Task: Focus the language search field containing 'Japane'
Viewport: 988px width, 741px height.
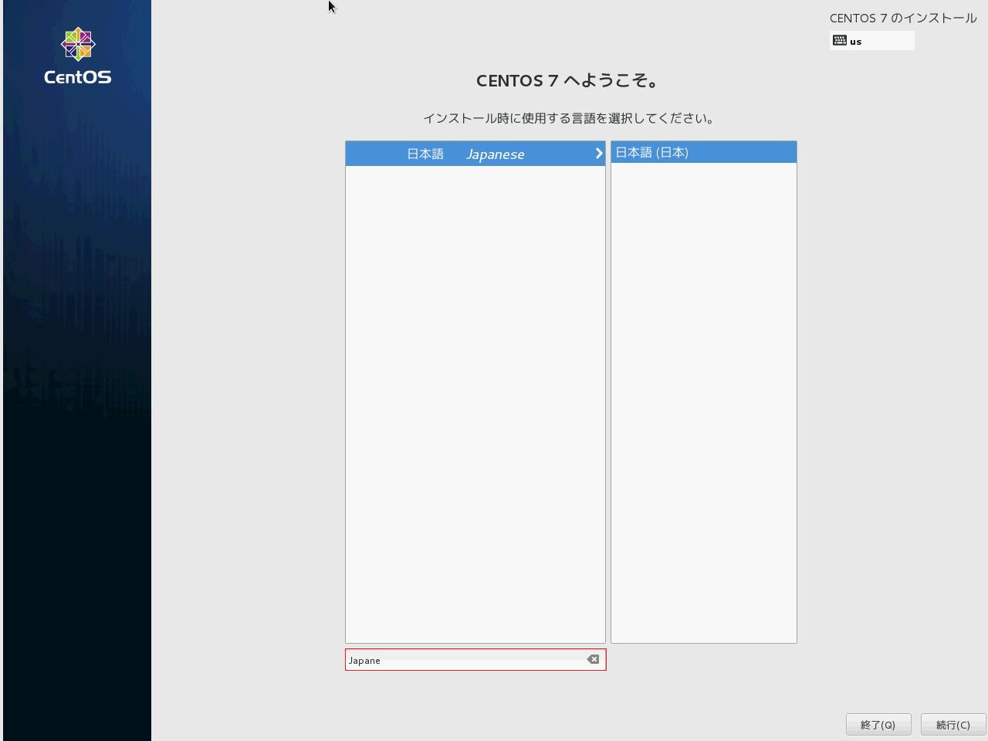Action: click(475, 660)
